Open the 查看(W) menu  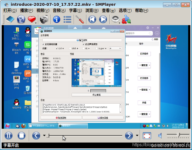point(109,10)
